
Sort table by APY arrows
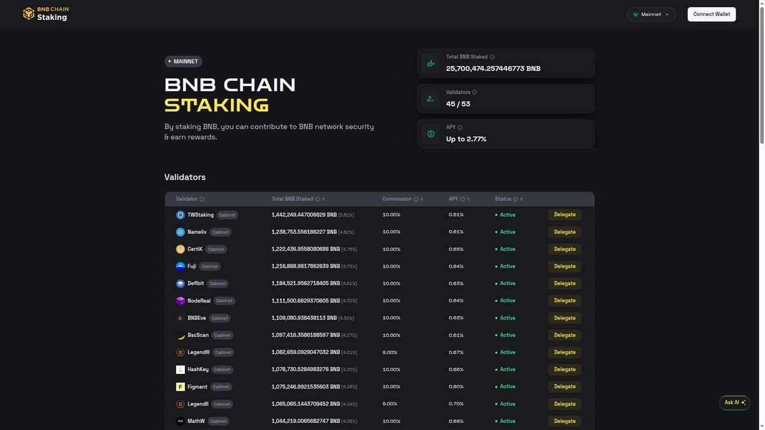pyautogui.click(x=469, y=199)
